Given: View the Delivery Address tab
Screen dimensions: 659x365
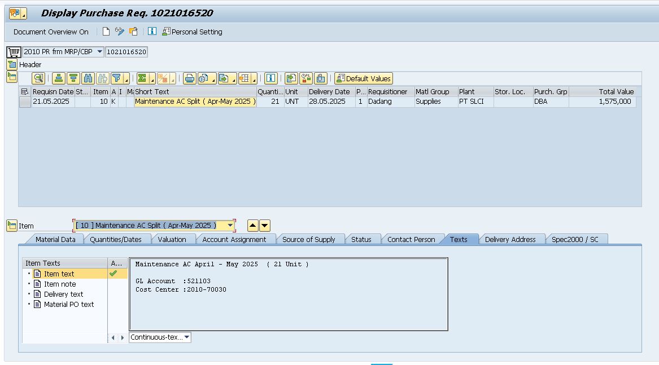Looking at the screenshot, I should pyautogui.click(x=510, y=239).
